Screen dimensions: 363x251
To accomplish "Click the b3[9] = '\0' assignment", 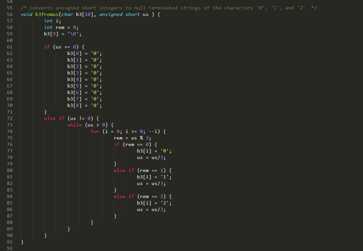I will click(63, 34).
